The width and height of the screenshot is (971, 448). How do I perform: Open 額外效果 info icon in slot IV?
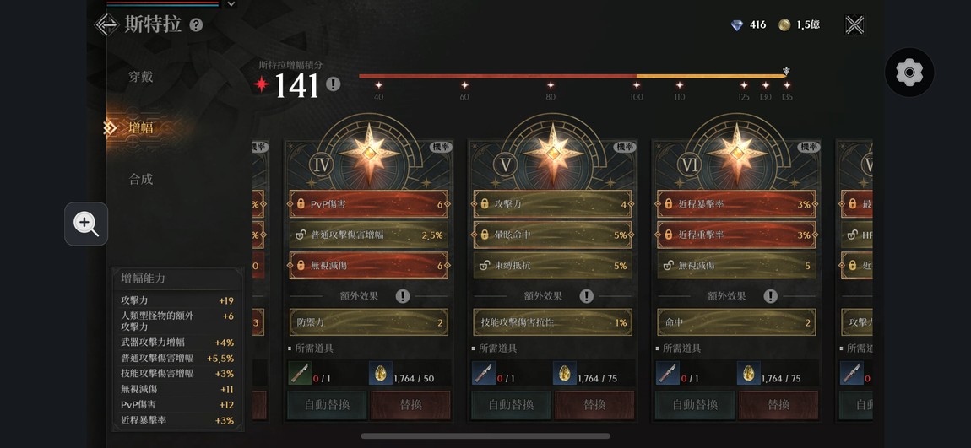(403, 296)
